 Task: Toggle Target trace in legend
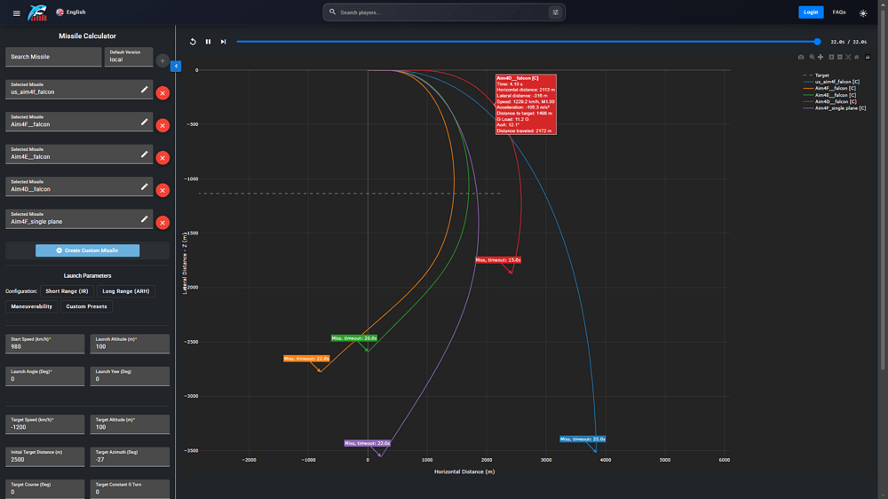[816, 75]
